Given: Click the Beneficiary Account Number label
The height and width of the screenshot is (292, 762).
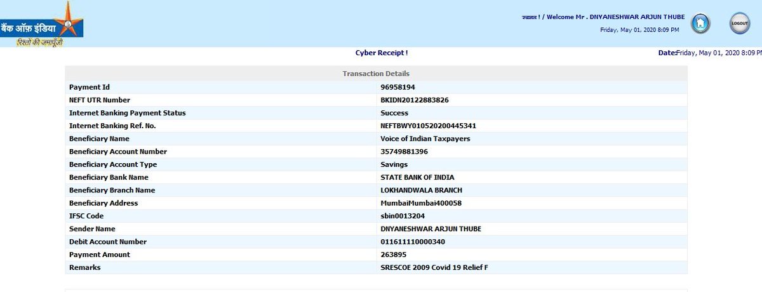Looking at the screenshot, I should click(x=117, y=152).
